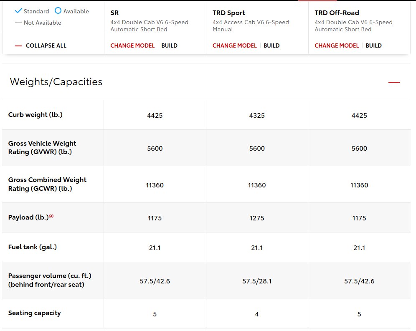Click the COLLAPSE ALL button
The width and height of the screenshot is (416, 331).
pyautogui.click(x=41, y=45)
